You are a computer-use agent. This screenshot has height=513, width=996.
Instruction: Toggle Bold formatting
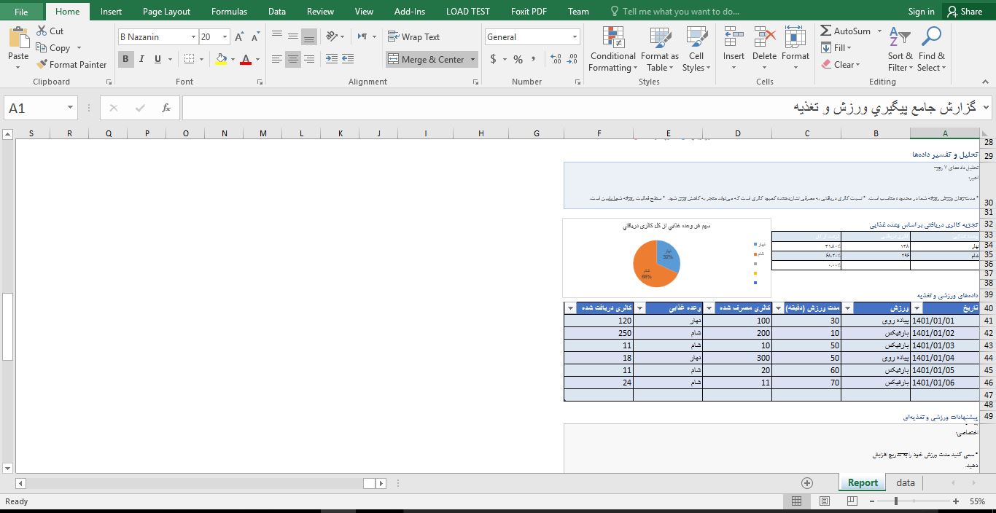[125, 60]
